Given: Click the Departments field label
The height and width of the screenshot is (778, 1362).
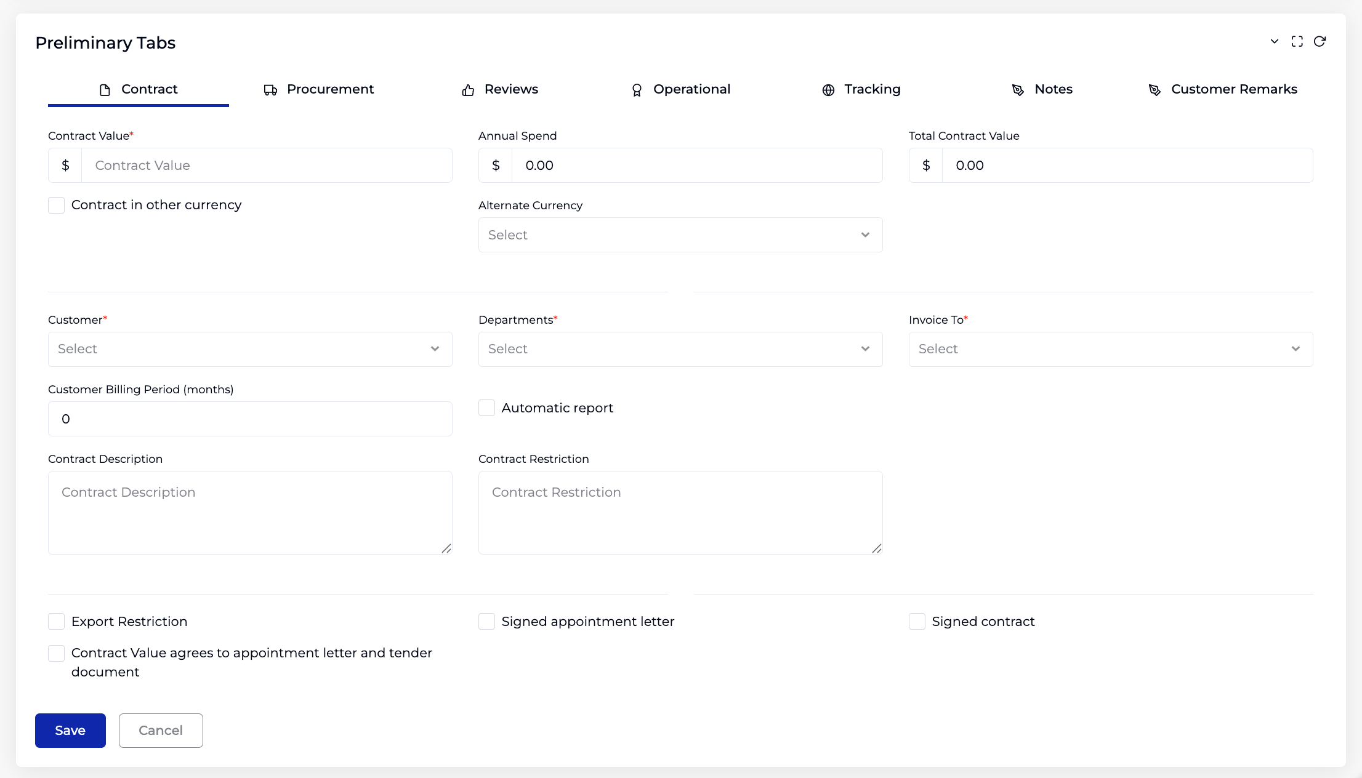Looking at the screenshot, I should [518, 320].
